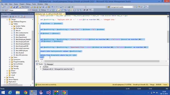Screen dimensions: 170x95
Task: Click the Undo arrow icon
Action: 52,7
